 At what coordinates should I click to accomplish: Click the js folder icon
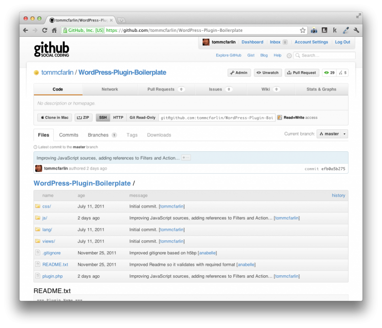click(38, 218)
